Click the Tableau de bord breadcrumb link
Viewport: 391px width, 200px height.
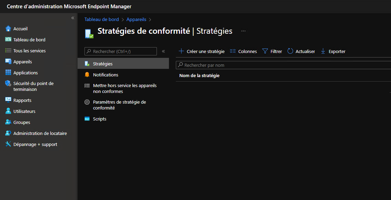point(101,20)
